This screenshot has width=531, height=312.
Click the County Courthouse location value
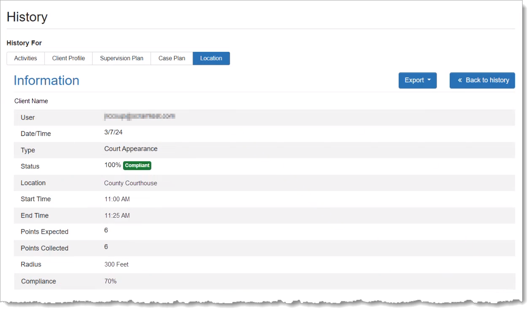click(131, 183)
